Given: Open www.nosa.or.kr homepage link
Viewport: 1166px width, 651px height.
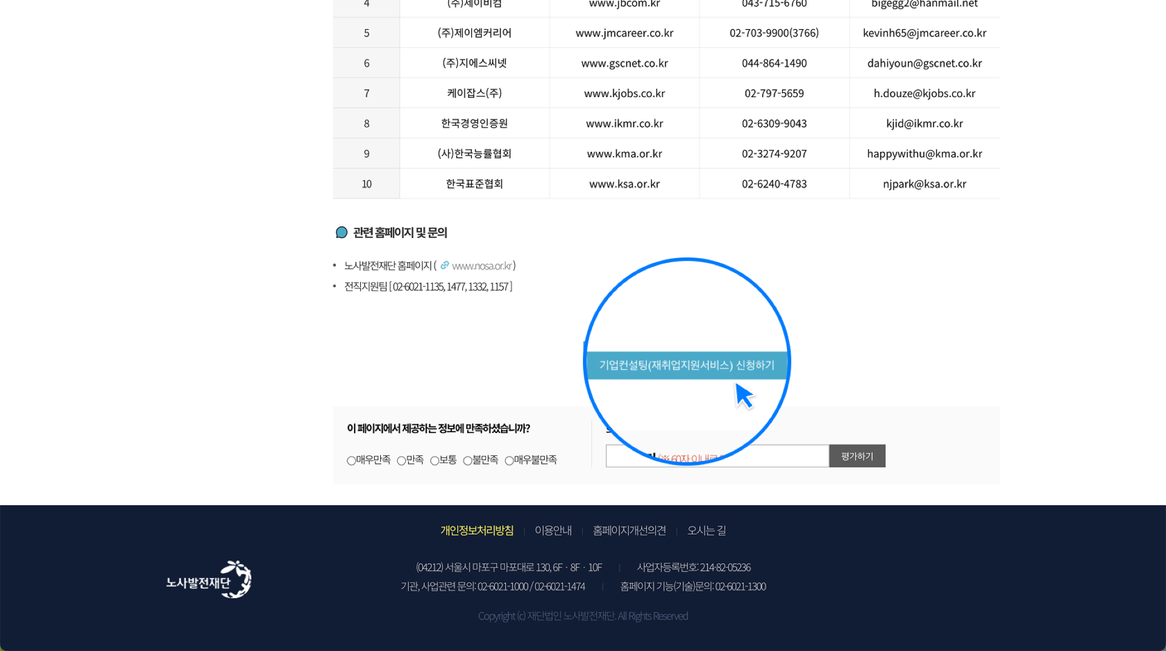Looking at the screenshot, I should coord(483,266).
